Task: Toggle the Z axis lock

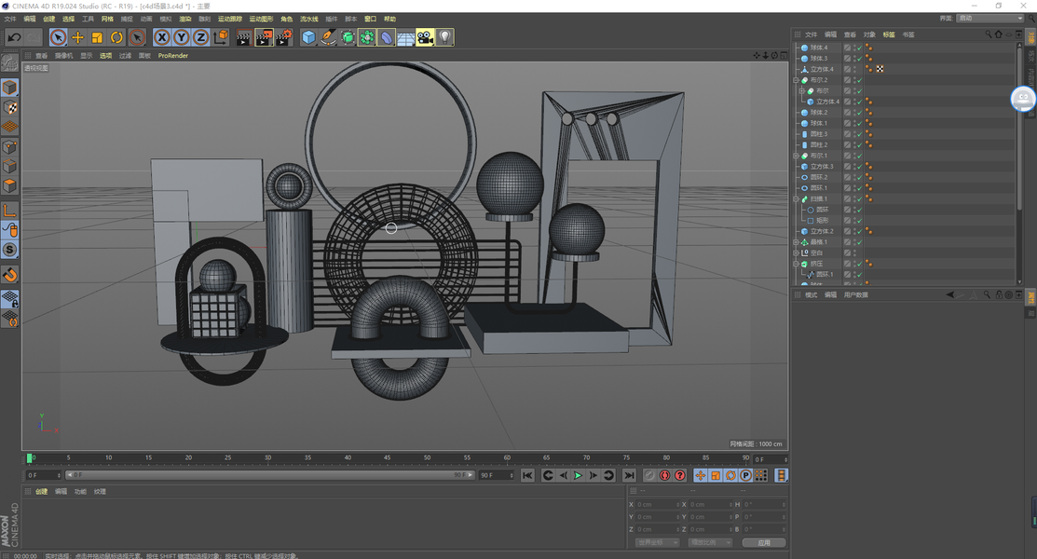Action: 199,37
